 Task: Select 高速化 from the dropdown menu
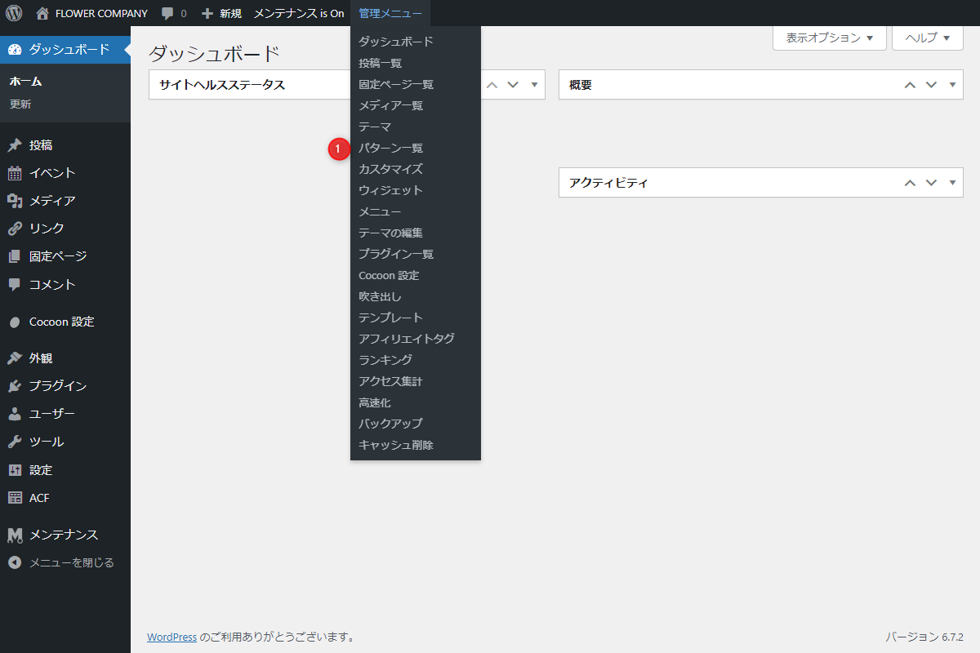[x=416, y=402]
